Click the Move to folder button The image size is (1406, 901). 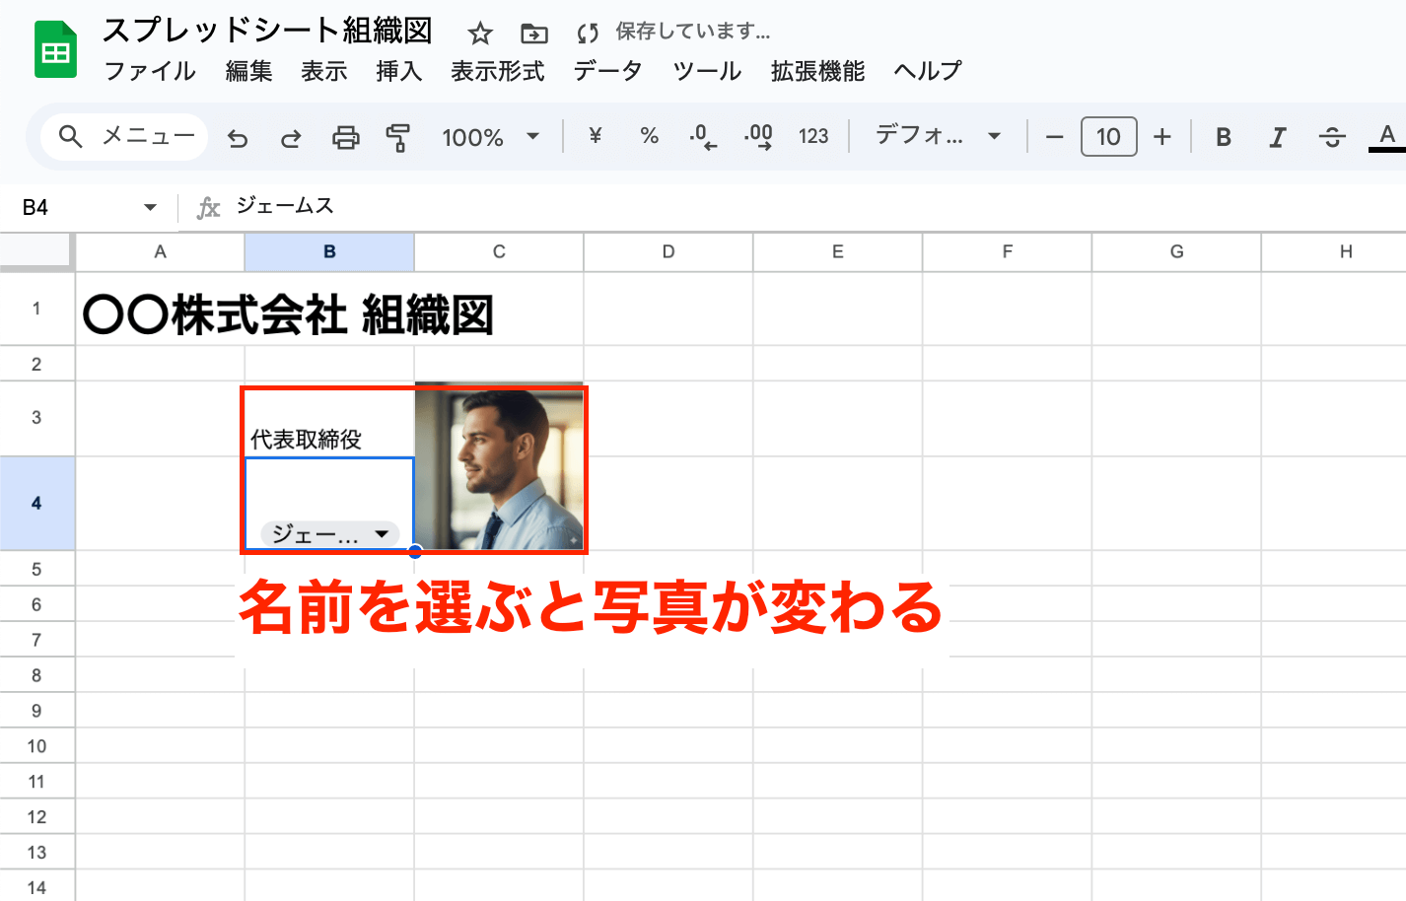pyautogui.click(x=533, y=33)
